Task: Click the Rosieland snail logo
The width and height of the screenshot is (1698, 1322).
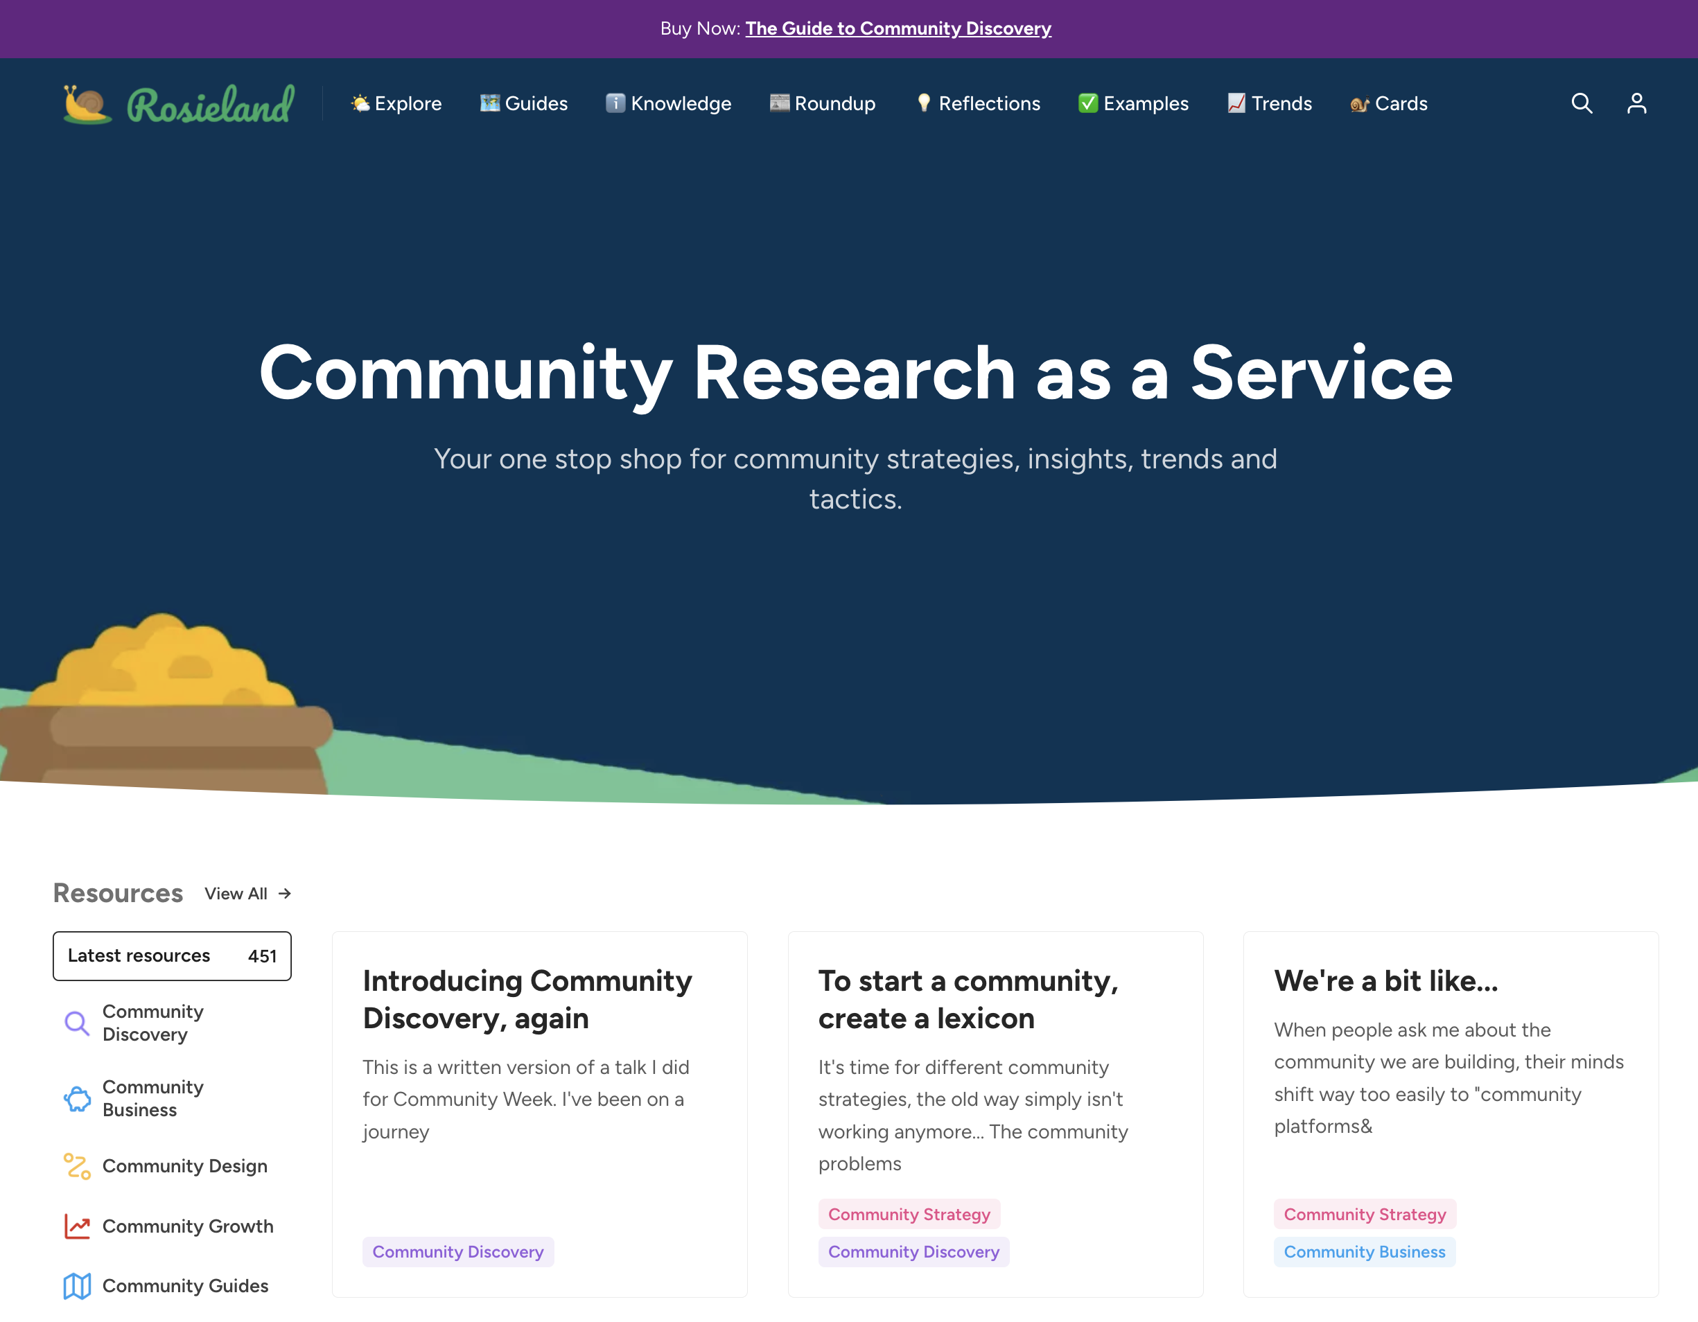Action: point(88,105)
